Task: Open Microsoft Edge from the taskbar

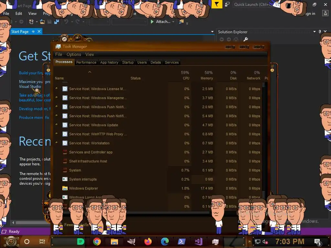Action: tap(165, 242)
